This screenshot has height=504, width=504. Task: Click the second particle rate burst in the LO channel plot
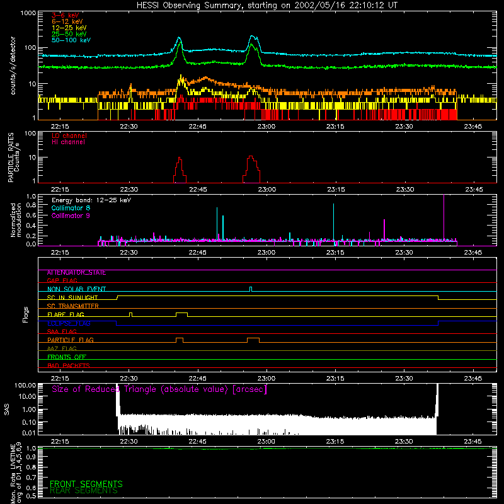(x=251, y=169)
